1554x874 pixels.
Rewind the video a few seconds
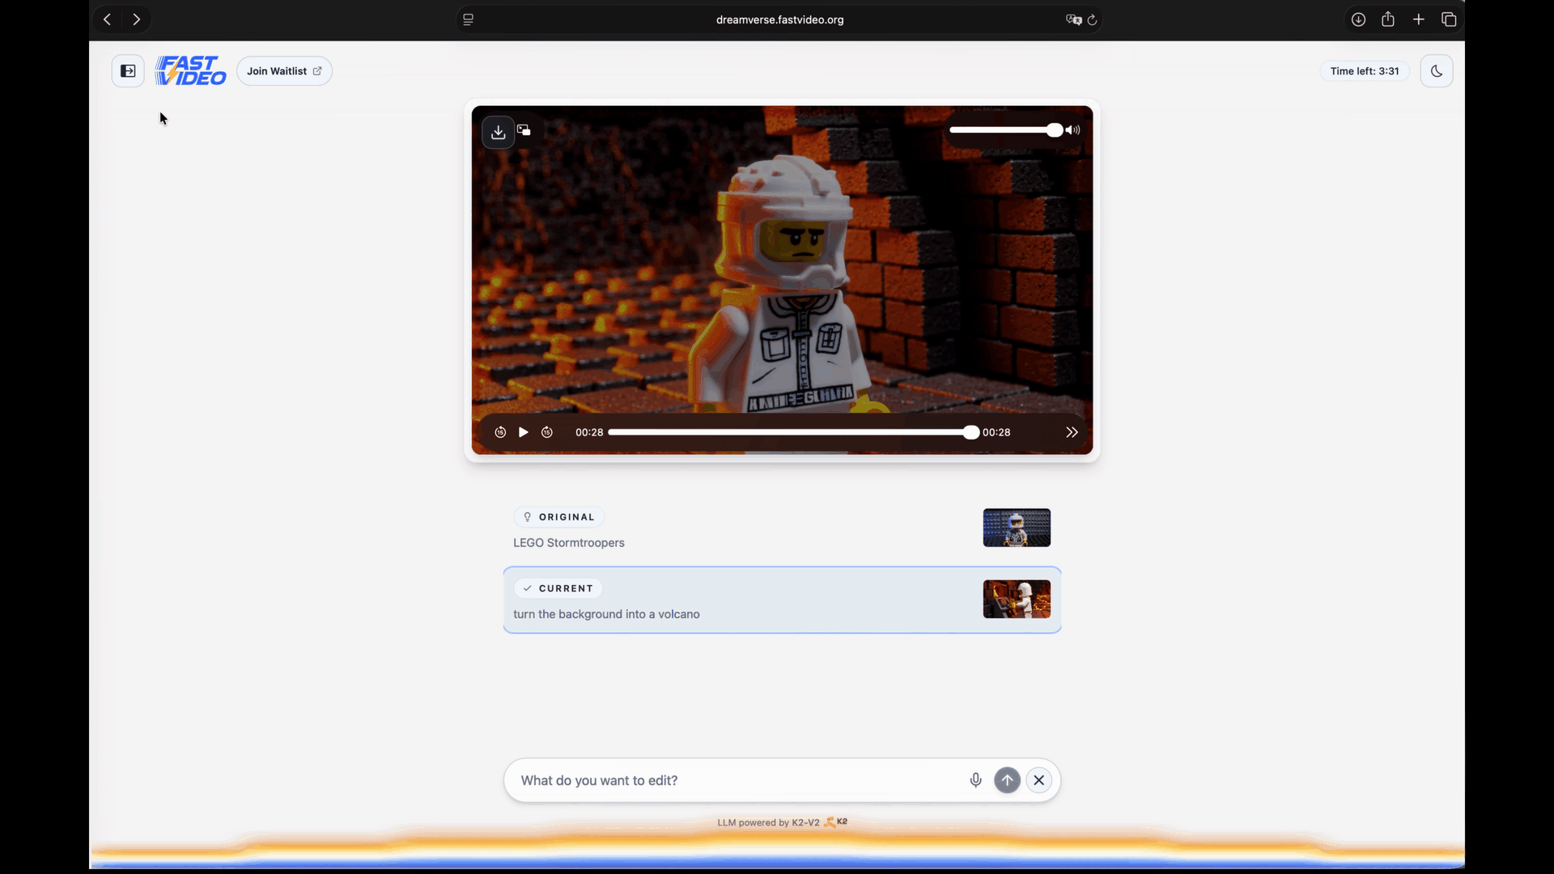(x=500, y=433)
